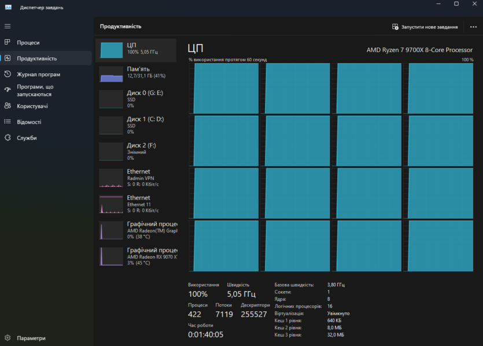Viewport: 483px width, 346px height.
Task: Click the Журнал програм history icon
Action: [8, 74]
